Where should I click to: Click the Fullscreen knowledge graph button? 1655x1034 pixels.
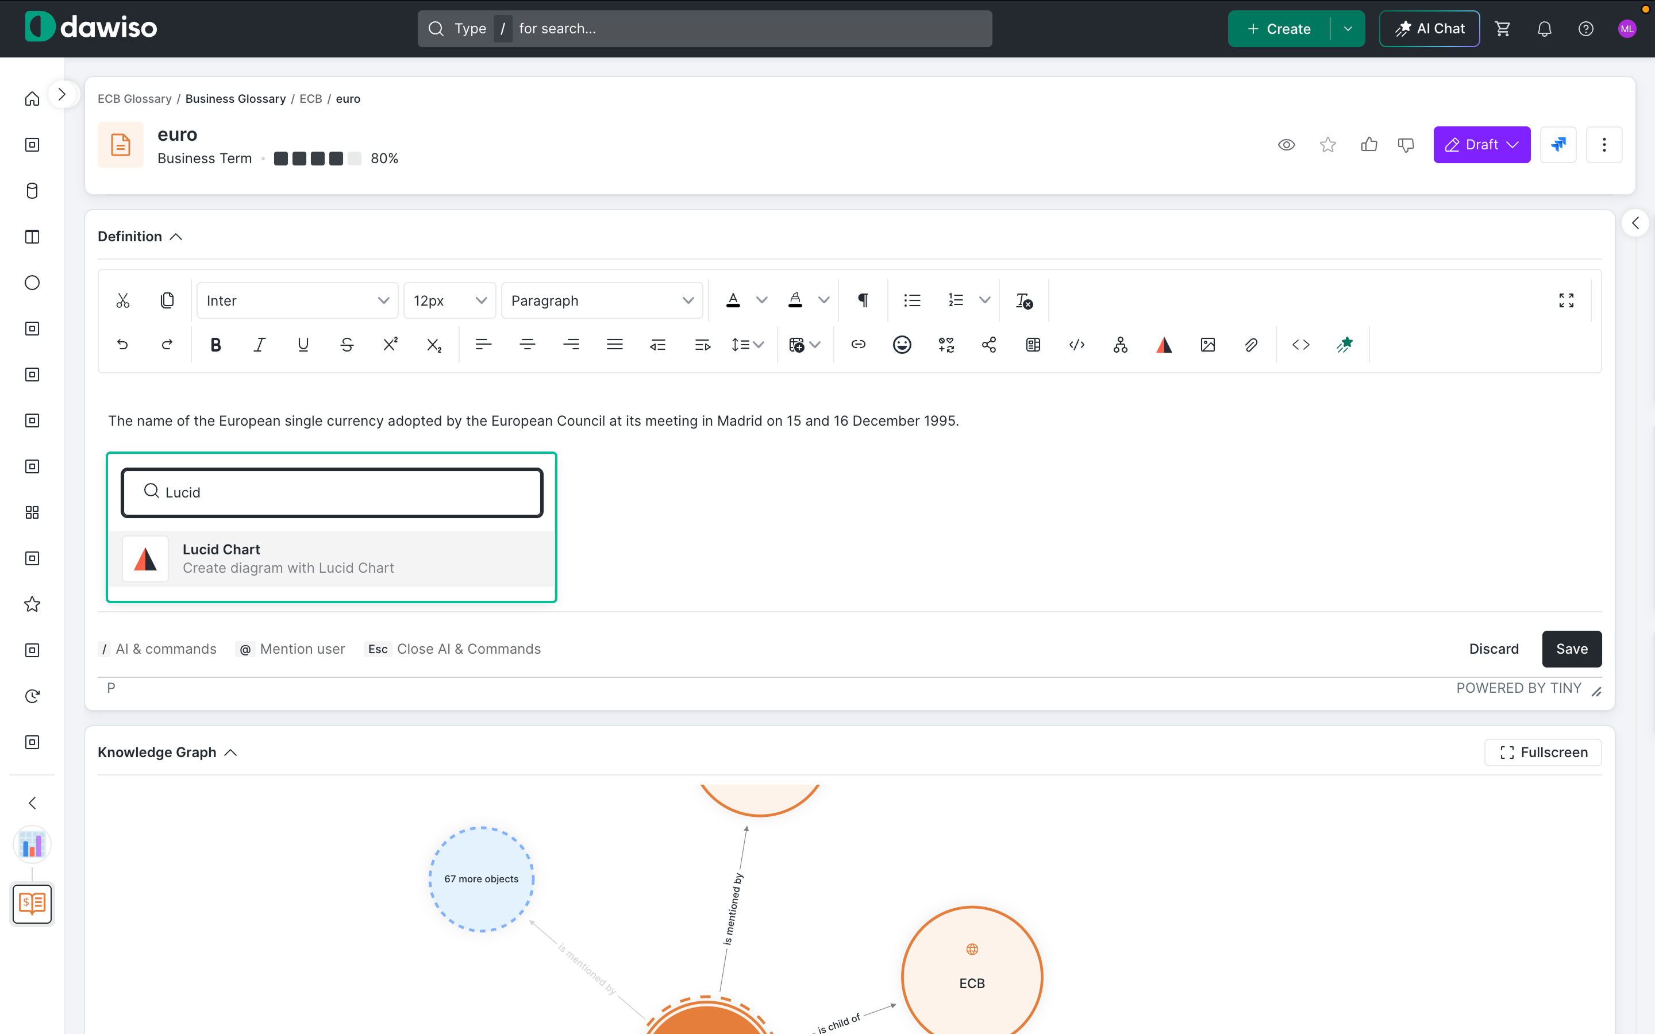(1543, 753)
